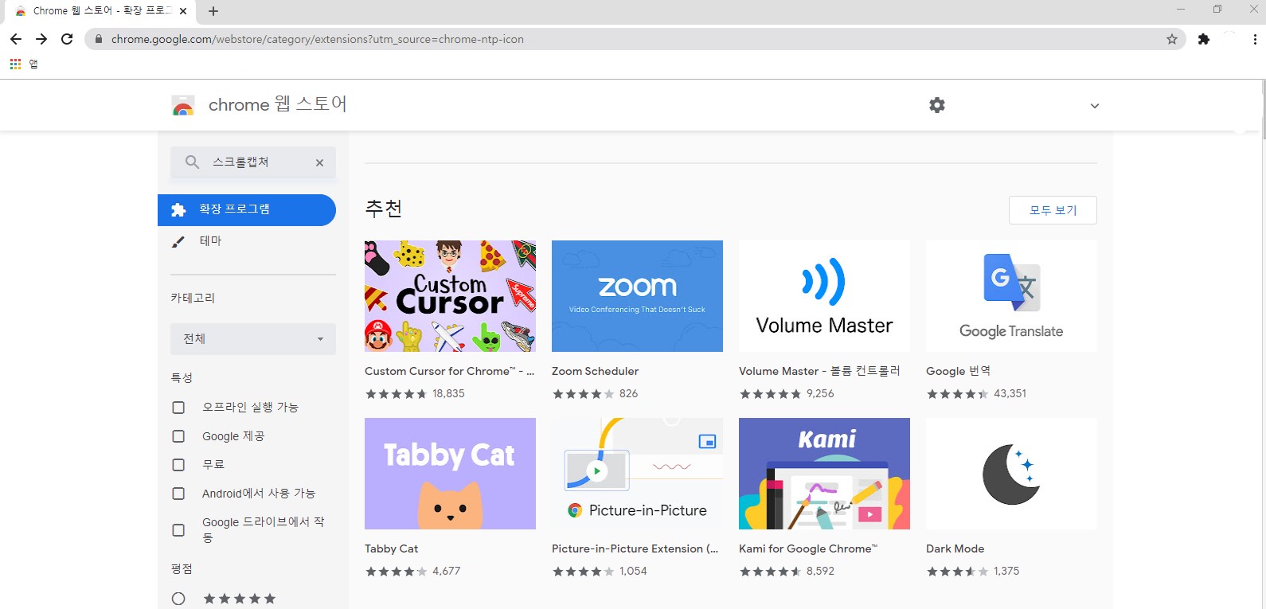The width and height of the screenshot is (1266, 609).
Task: Open the apps grid shortcut in bookmarks bar
Action: coord(15,64)
